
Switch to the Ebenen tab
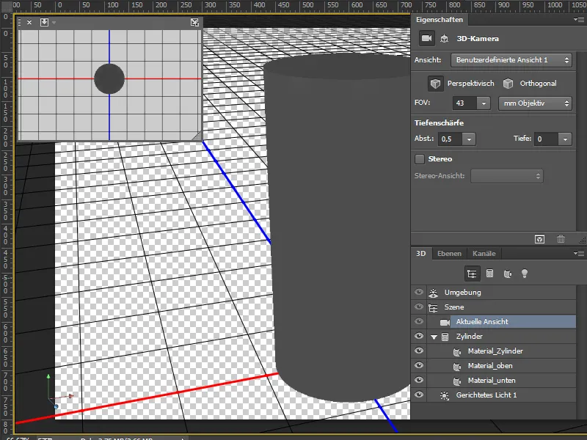(x=449, y=253)
